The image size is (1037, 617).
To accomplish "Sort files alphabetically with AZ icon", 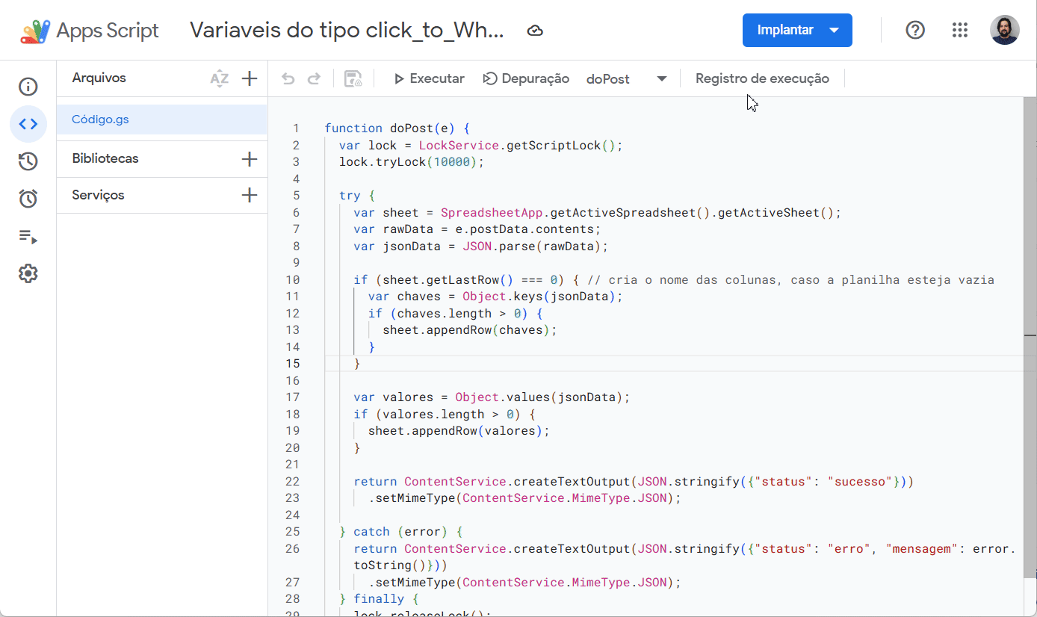I will (220, 78).
